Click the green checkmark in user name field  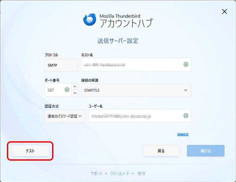(x=186, y=116)
